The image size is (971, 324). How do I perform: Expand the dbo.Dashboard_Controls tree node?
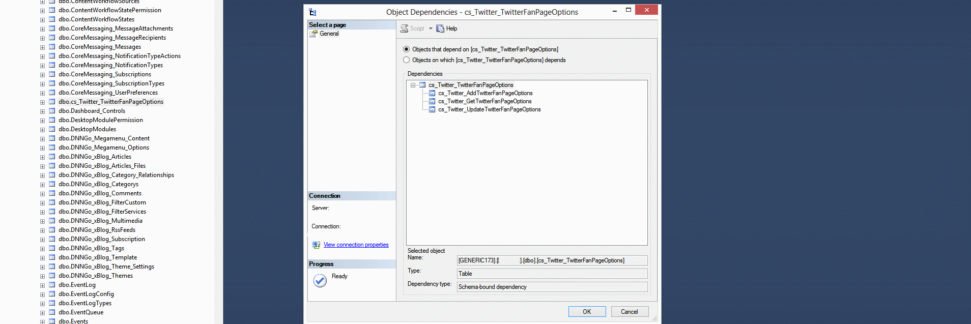pos(42,111)
